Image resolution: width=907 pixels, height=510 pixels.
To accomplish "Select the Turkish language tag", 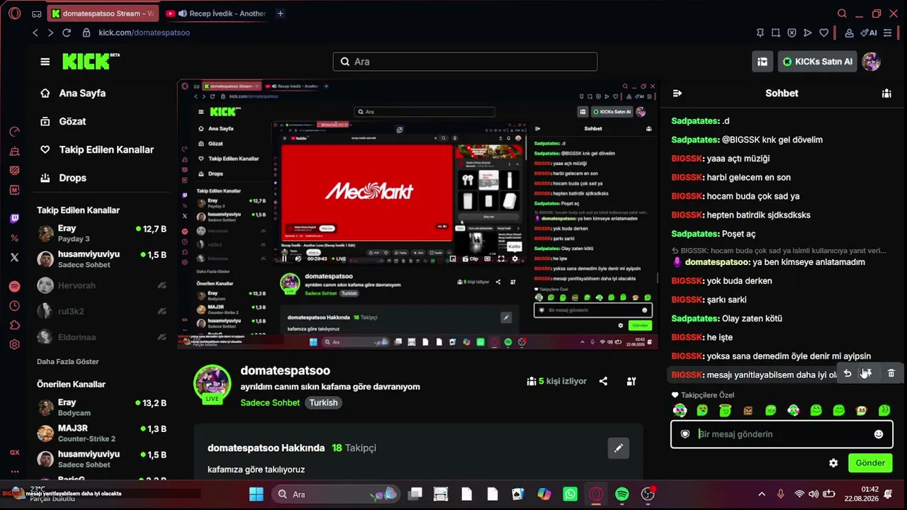I will [323, 402].
